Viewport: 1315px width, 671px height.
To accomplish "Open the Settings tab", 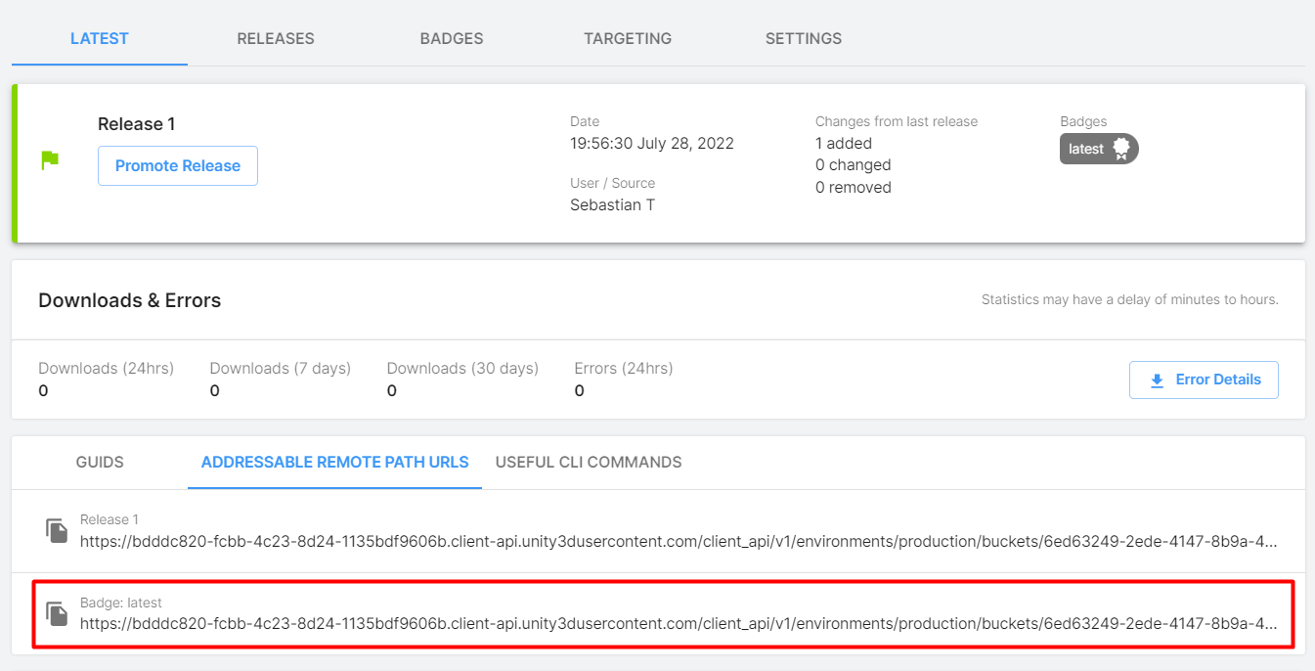I will tap(804, 39).
